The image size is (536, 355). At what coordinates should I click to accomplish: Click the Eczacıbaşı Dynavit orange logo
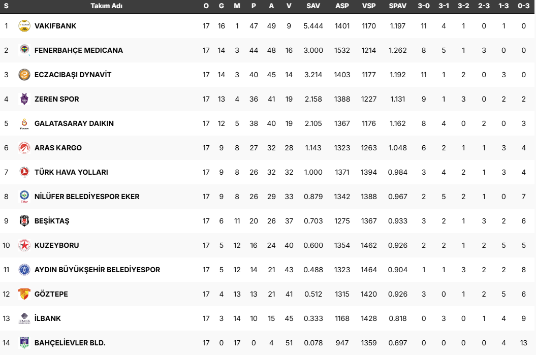point(24,75)
